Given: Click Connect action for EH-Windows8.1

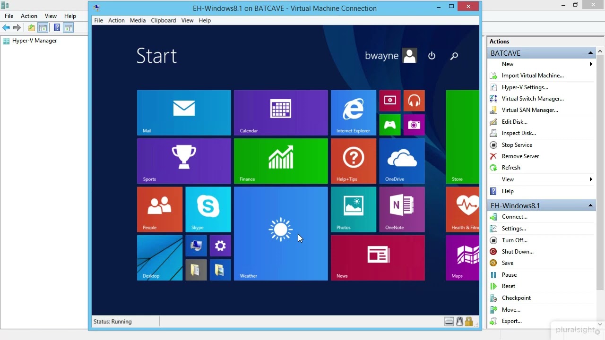Looking at the screenshot, I should click(514, 217).
